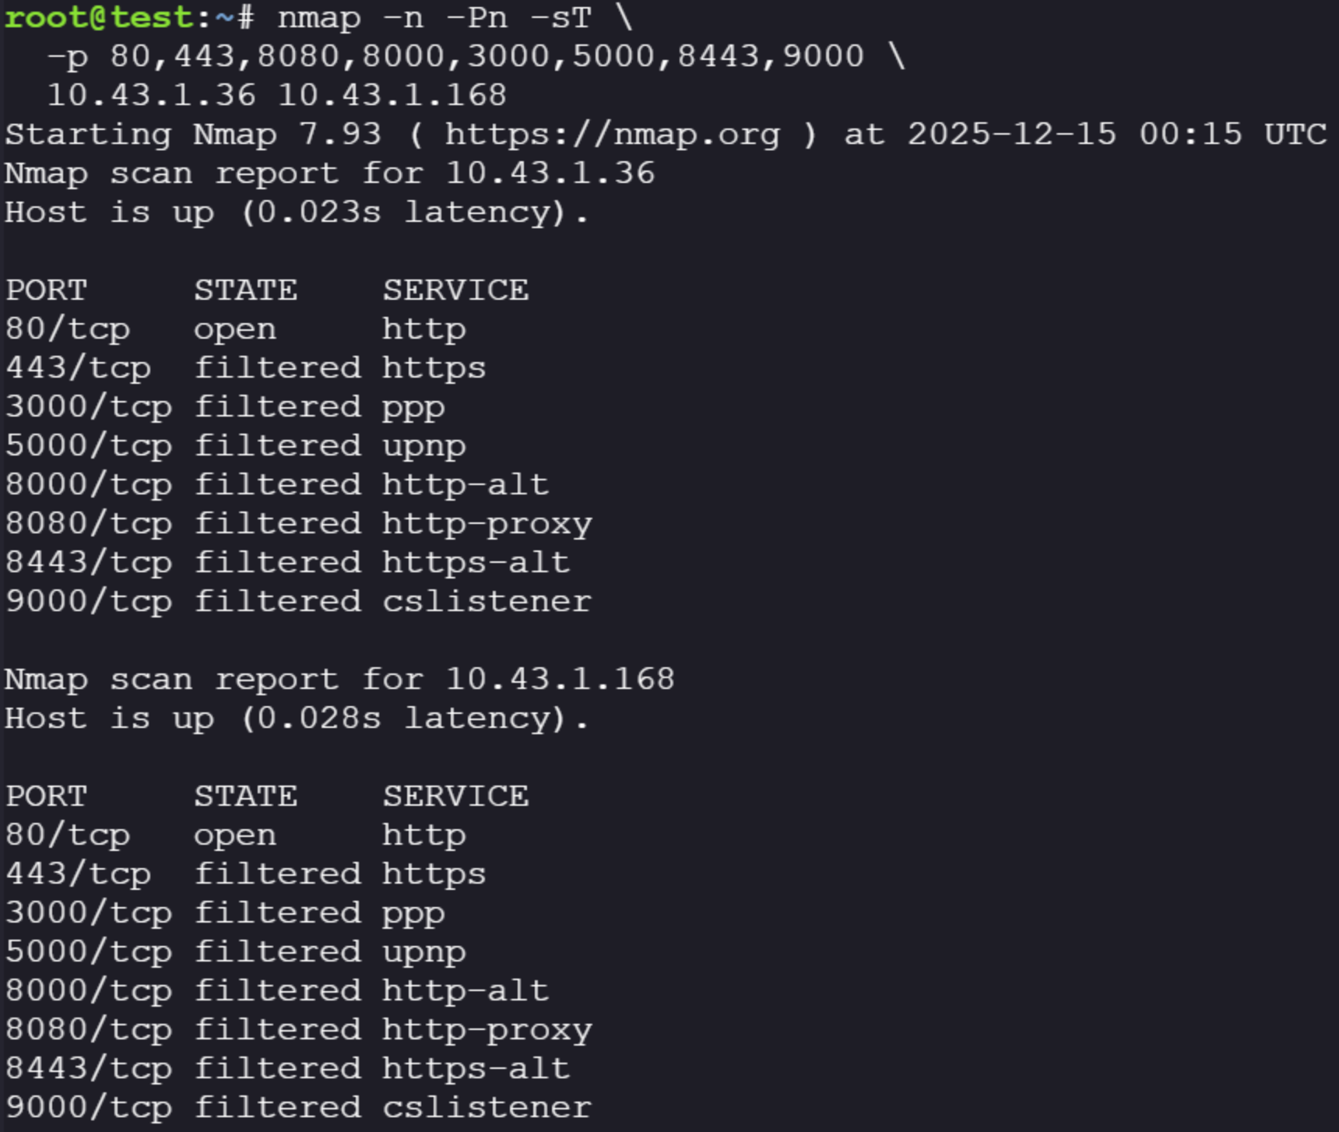Click the comma-separated port list after -p

tap(487, 56)
